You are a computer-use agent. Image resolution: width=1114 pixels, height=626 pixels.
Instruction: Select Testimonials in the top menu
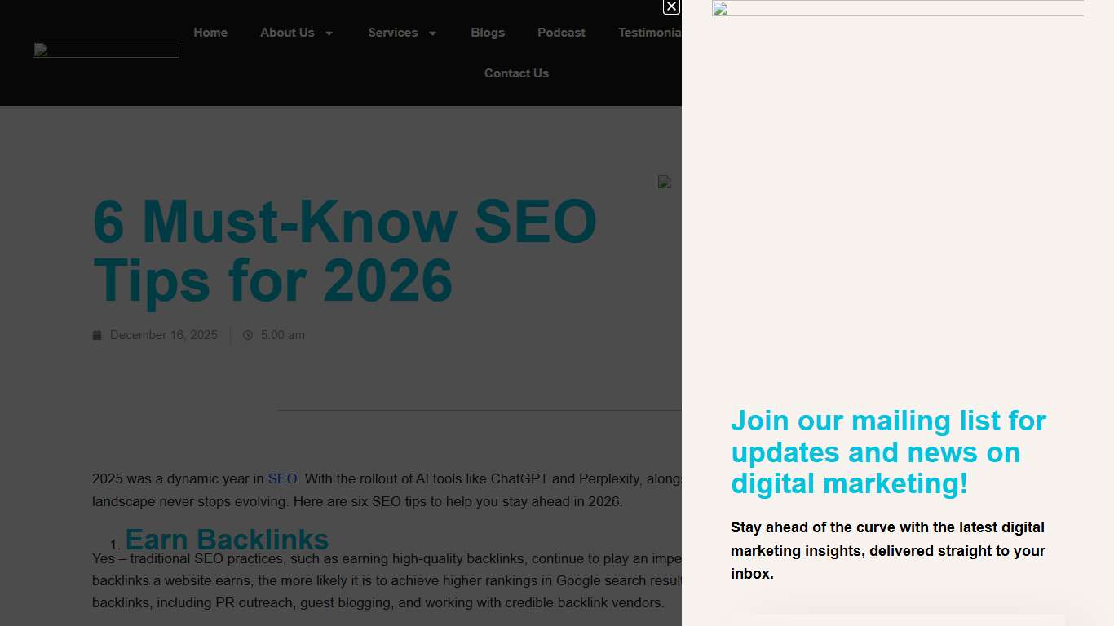(650, 33)
